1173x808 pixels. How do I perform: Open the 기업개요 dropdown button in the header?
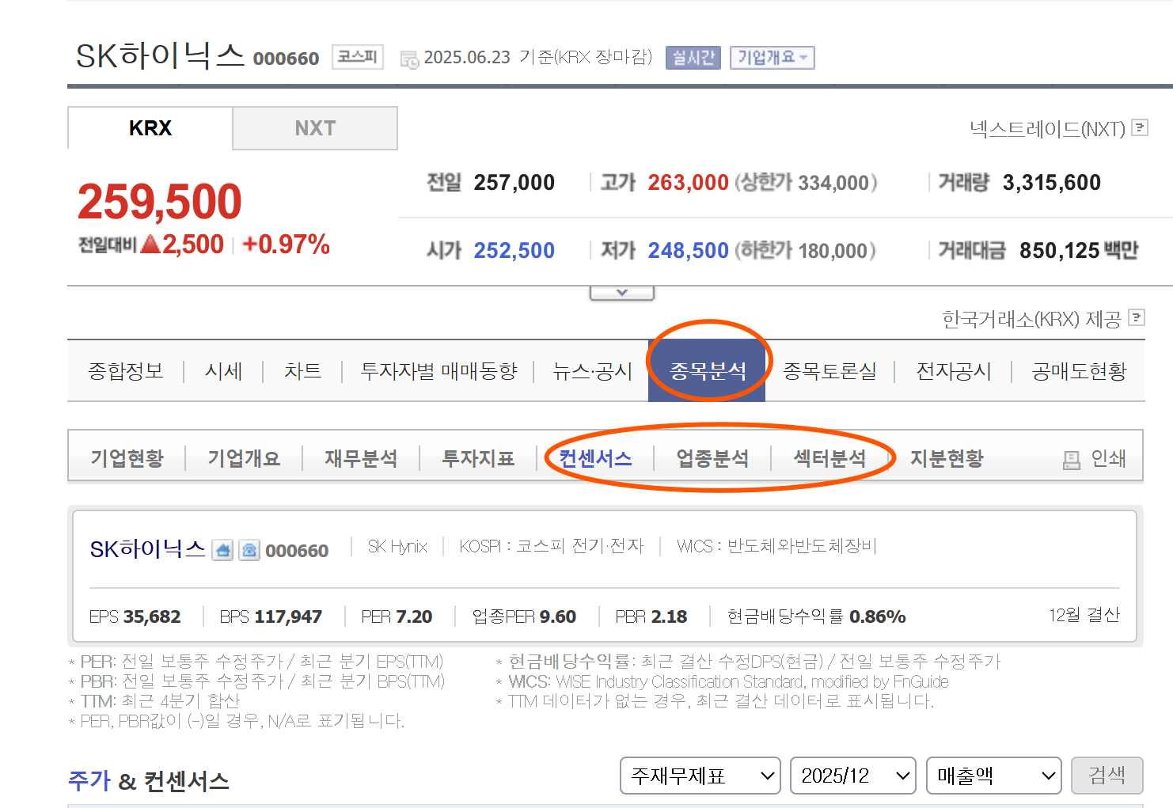[772, 58]
